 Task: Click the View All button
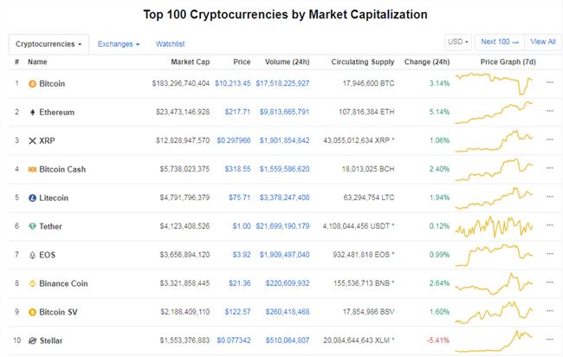pyautogui.click(x=543, y=42)
